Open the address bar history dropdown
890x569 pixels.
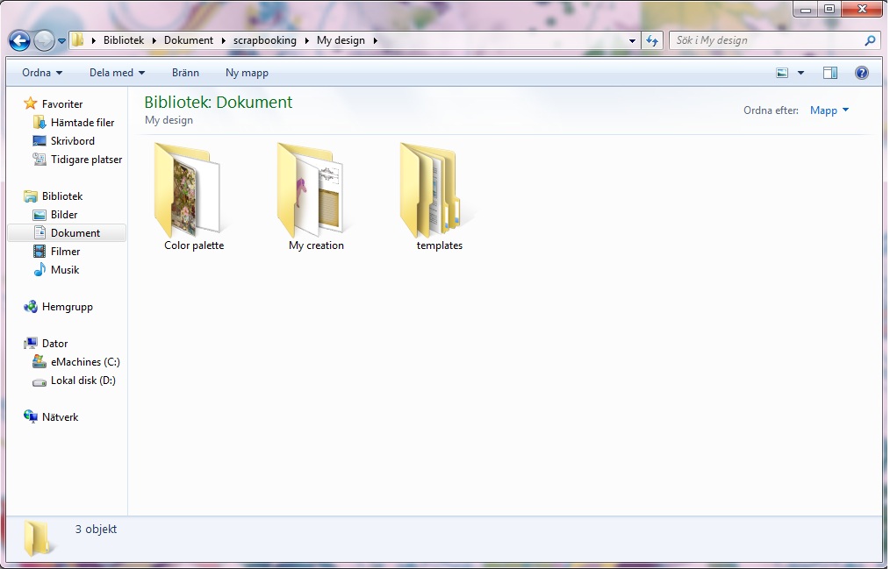click(x=632, y=41)
